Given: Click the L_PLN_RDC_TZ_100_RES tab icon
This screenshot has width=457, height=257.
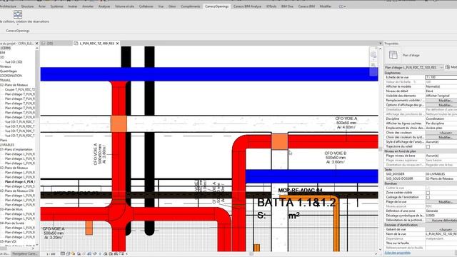Looking at the screenshot, I should coord(76,43).
